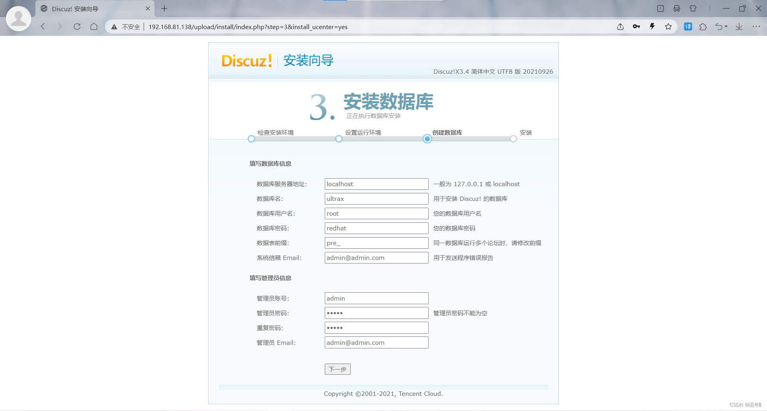Select the Discuz! 安装向导 browser tab

point(95,9)
